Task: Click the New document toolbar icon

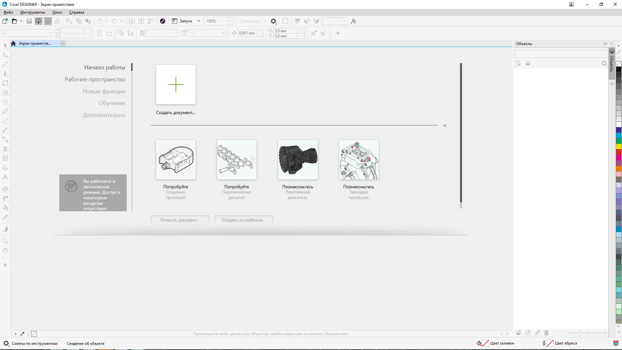Action: pos(5,21)
